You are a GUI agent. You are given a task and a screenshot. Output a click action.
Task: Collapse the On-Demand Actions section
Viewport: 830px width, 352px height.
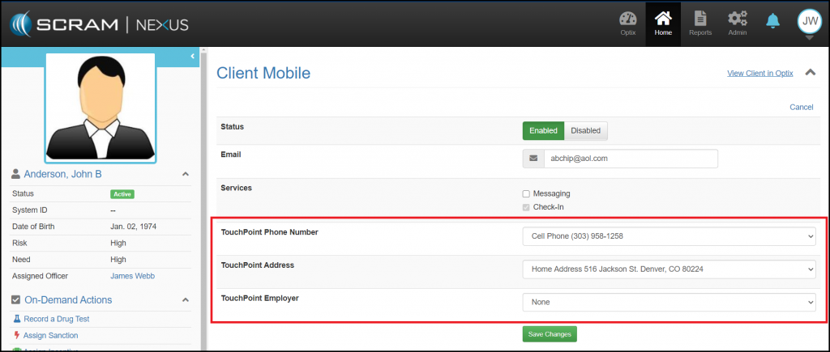(x=185, y=300)
